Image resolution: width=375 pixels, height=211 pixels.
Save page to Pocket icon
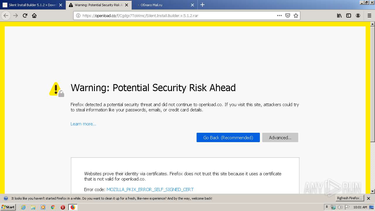click(288, 16)
